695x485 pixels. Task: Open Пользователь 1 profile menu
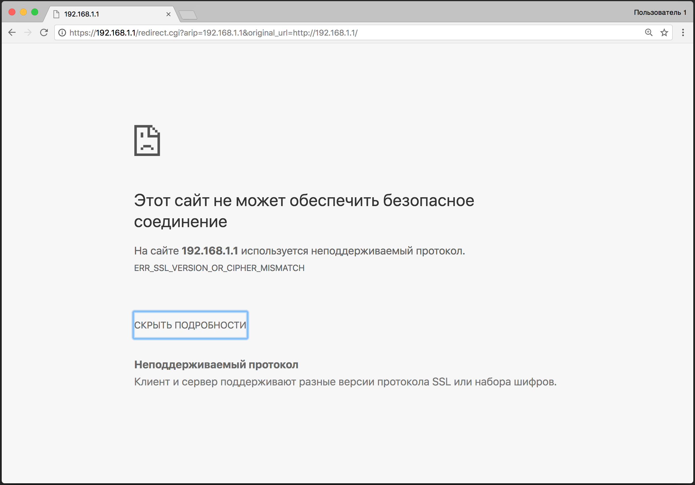pos(660,13)
